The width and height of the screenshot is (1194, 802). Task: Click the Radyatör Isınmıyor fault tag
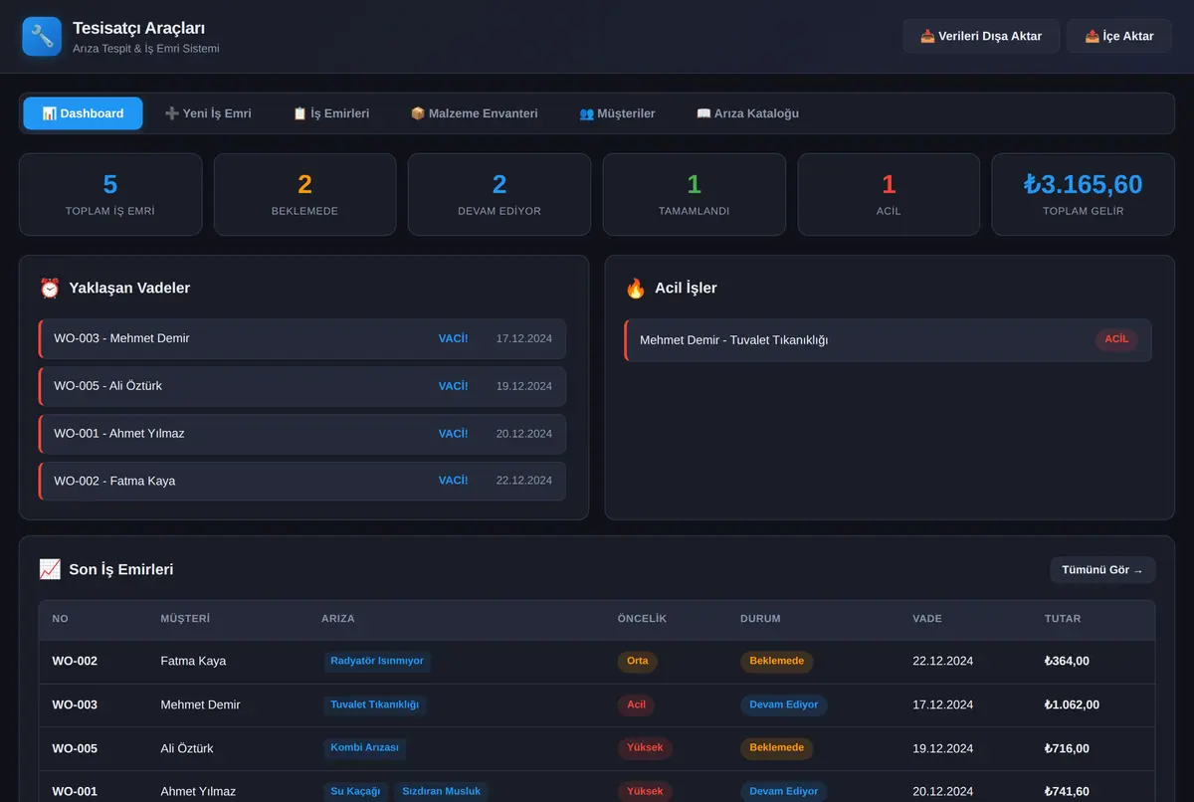point(377,661)
